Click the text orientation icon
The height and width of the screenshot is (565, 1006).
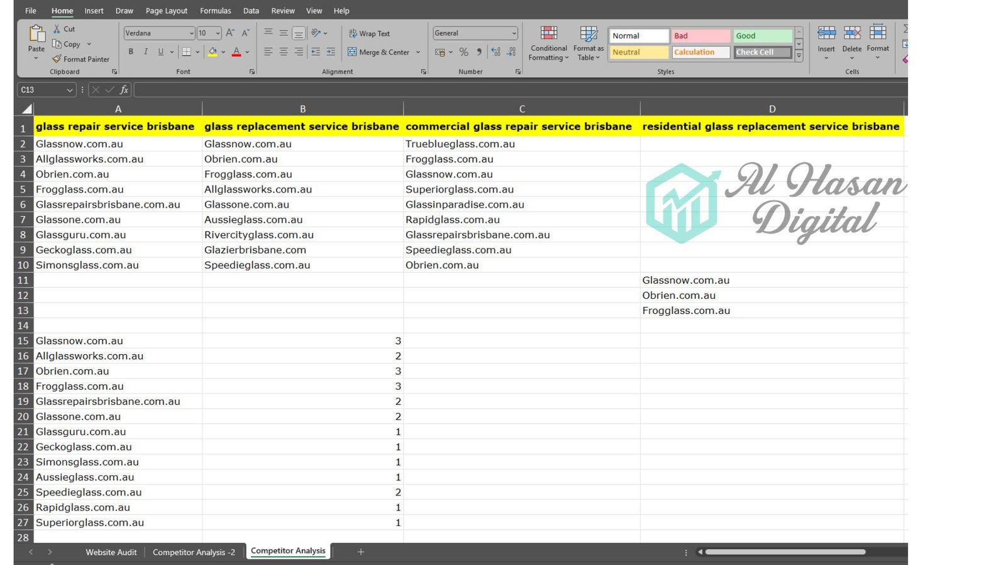coord(316,33)
